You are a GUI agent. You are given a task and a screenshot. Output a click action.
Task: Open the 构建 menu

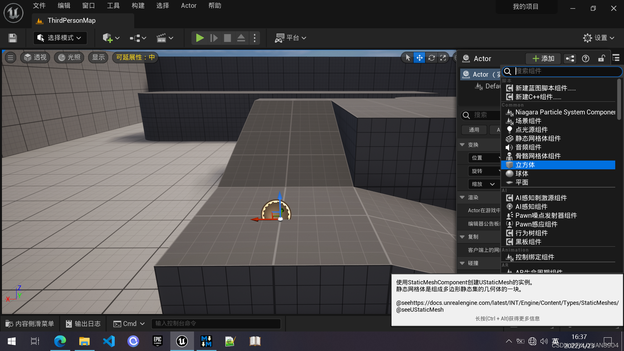(138, 6)
